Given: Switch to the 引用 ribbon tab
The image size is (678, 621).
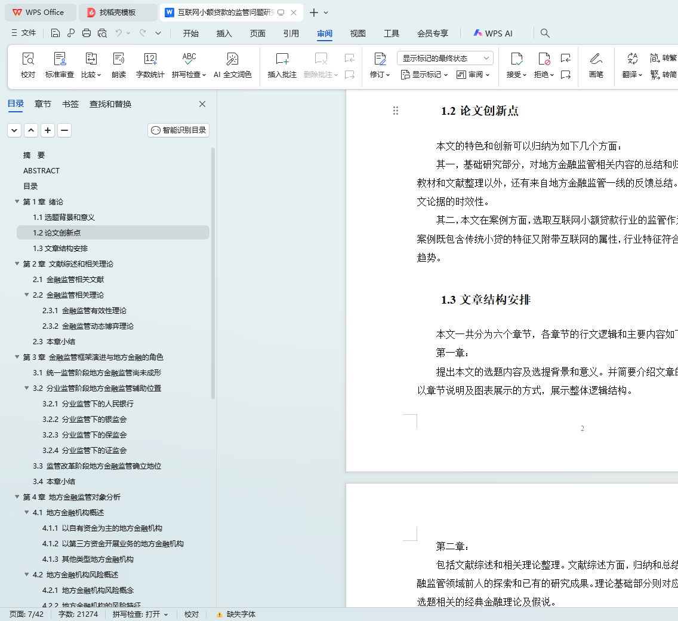Looking at the screenshot, I should pos(291,33).
